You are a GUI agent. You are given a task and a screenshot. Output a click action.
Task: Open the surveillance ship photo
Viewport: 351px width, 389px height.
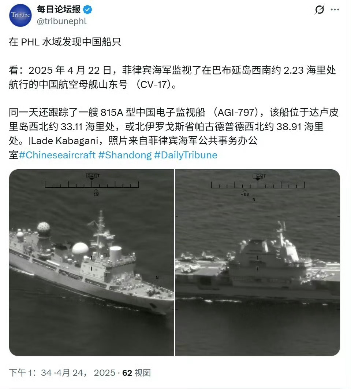92,263
